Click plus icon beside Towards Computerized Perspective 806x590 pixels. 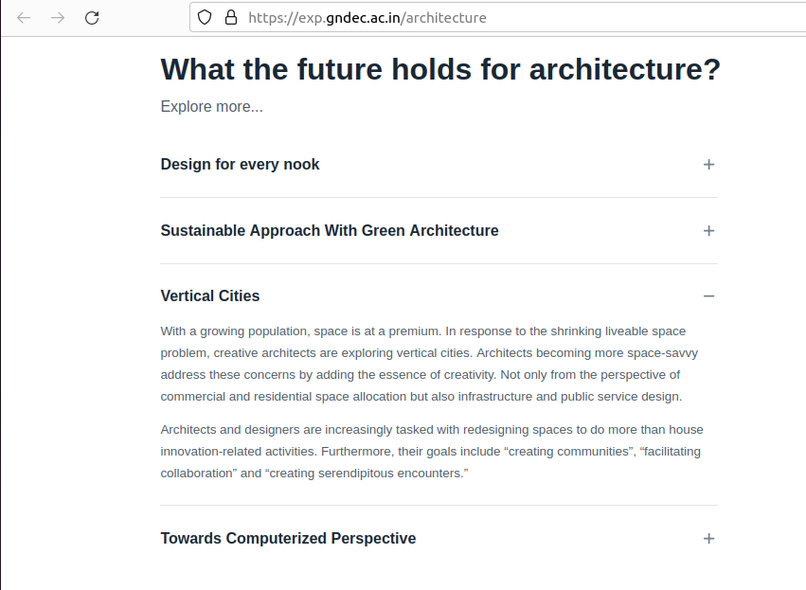pos(708,539)
